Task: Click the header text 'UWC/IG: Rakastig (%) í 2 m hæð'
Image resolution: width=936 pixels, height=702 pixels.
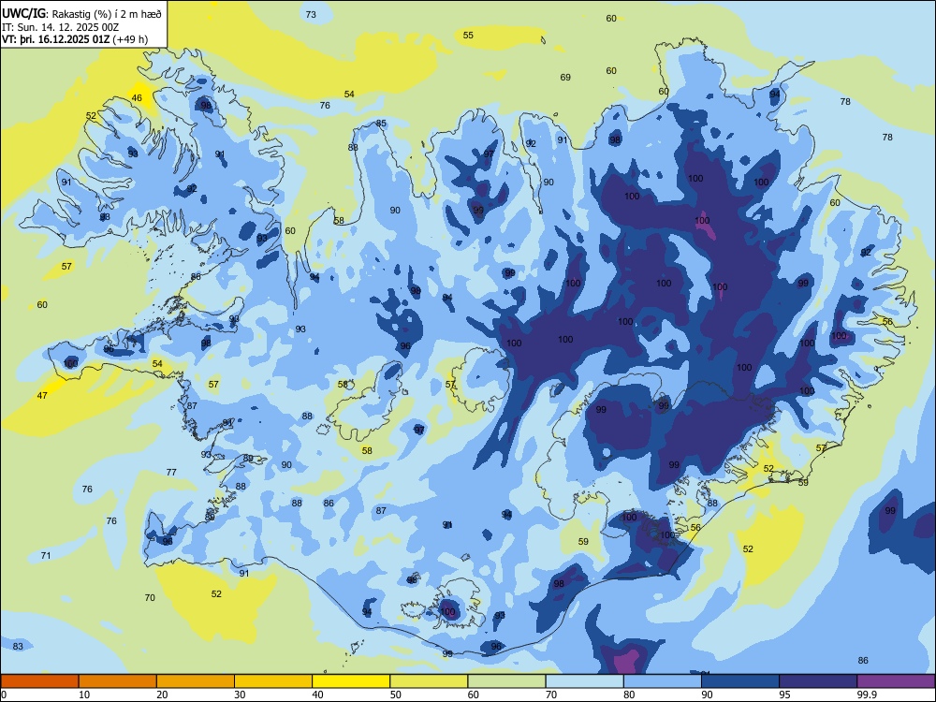Action: pos(81,12)
